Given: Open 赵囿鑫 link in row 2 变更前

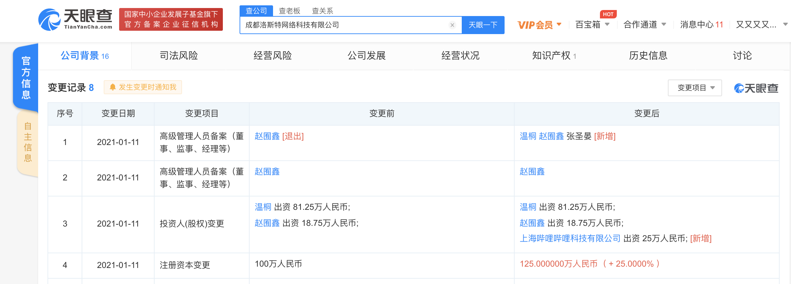Looking at the screenshot, I should [267, 172].
